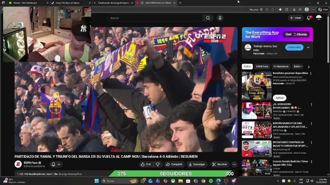Click the Crear button
The image size is (330, 185).
[x=295, y=18]
